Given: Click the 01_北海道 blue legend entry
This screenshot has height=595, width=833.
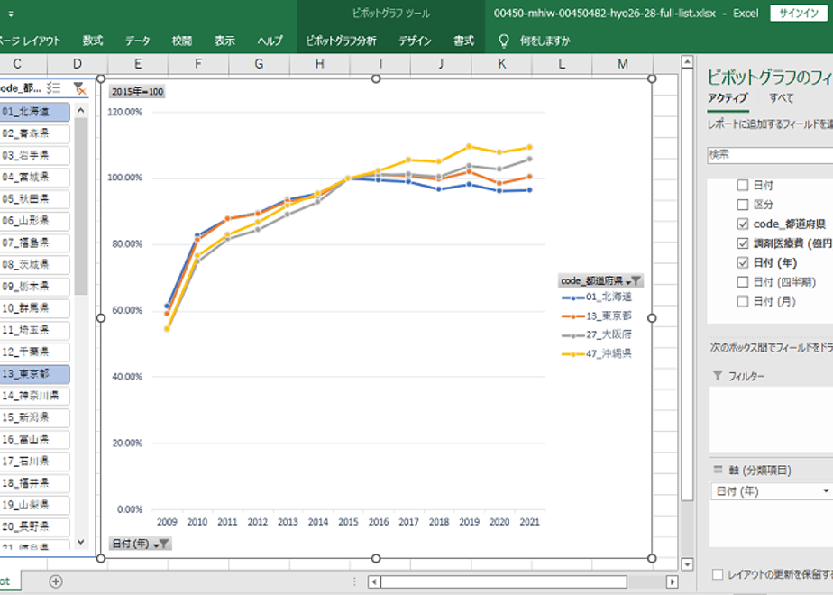Looking at the screenshot, I should (597, 297).
